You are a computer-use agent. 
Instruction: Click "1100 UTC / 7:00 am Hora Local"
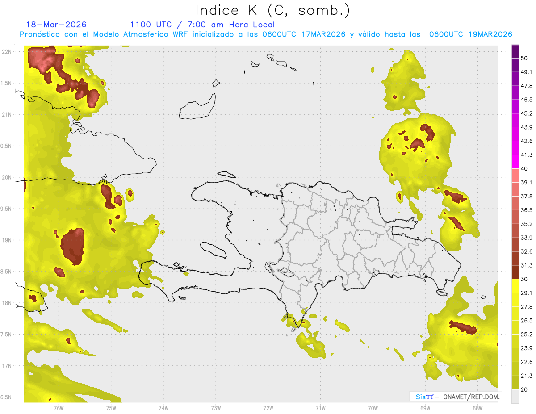(202, 25)
